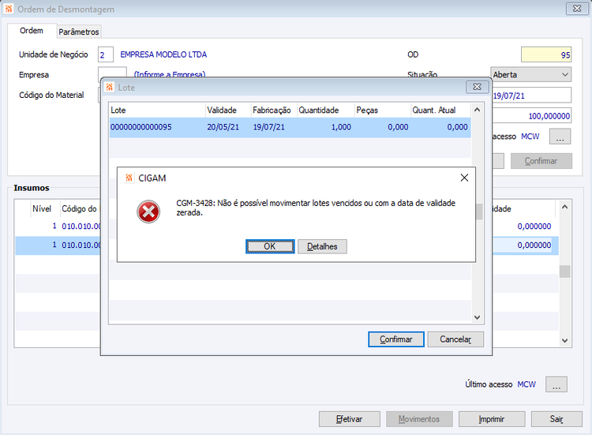Viewport: 592px width, 435px height.
Task: Click the ellipsis button beside bottom Último acesso
Action: [556, 384]
